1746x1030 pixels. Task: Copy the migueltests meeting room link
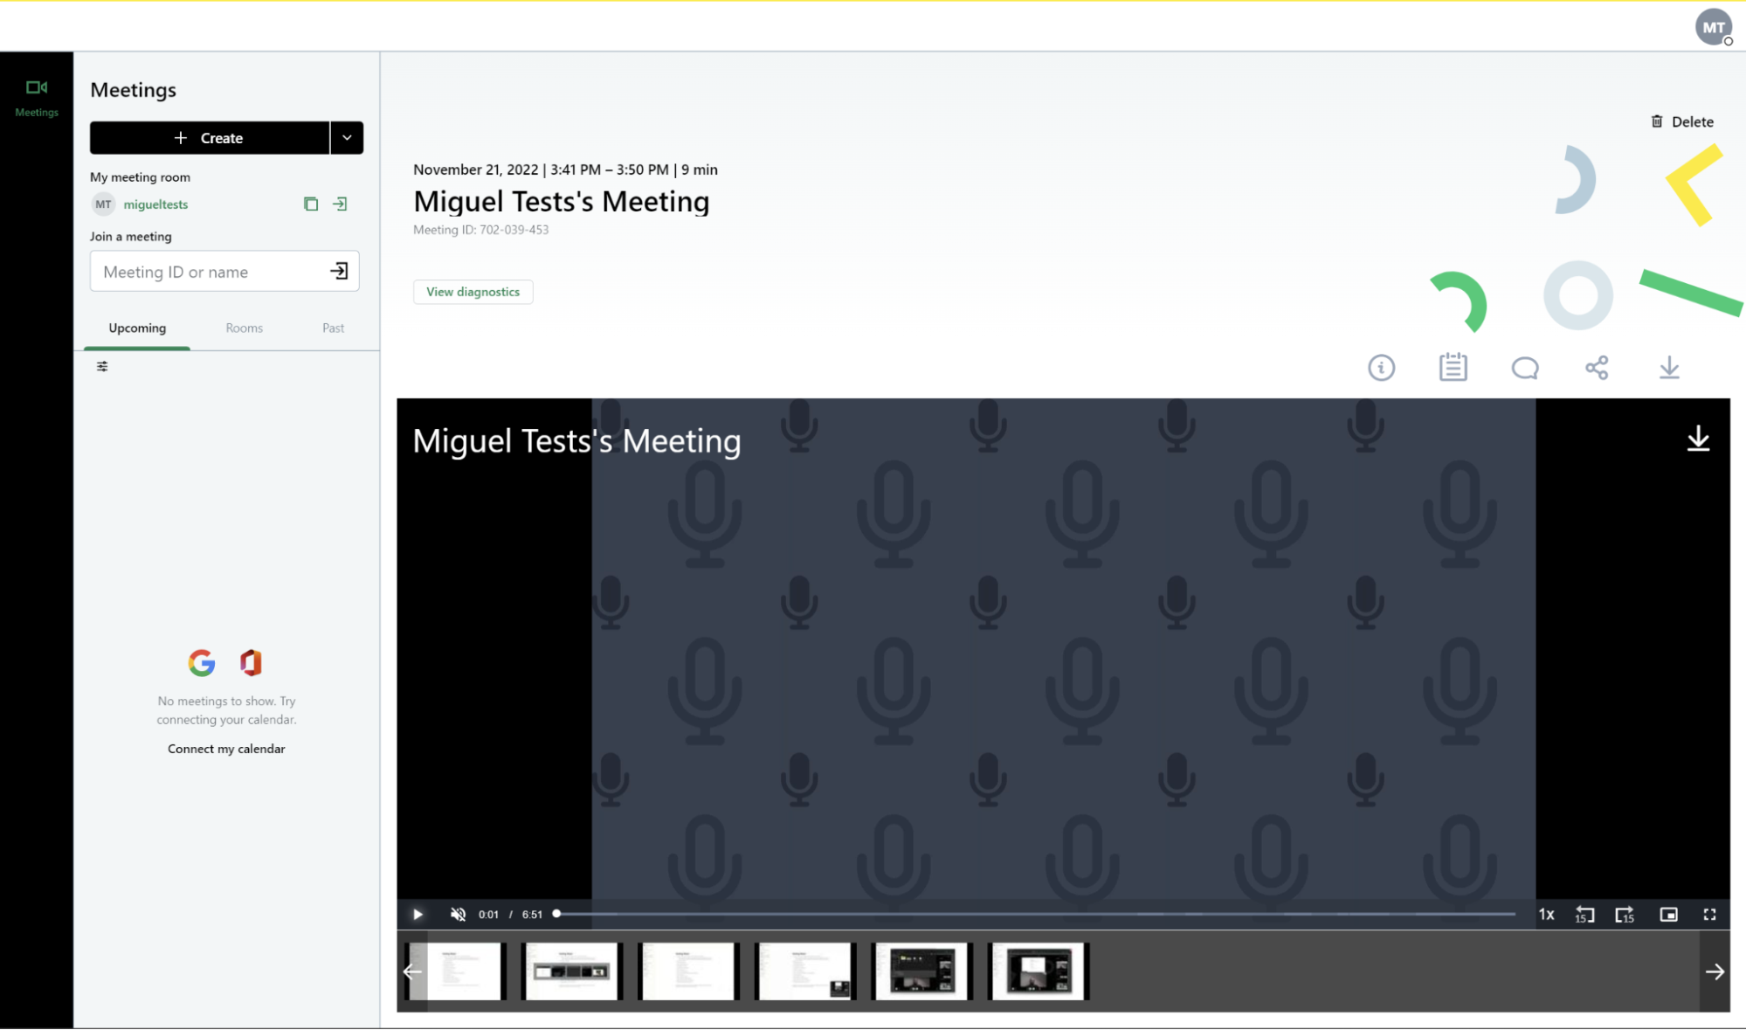click(x=311, y=204)
